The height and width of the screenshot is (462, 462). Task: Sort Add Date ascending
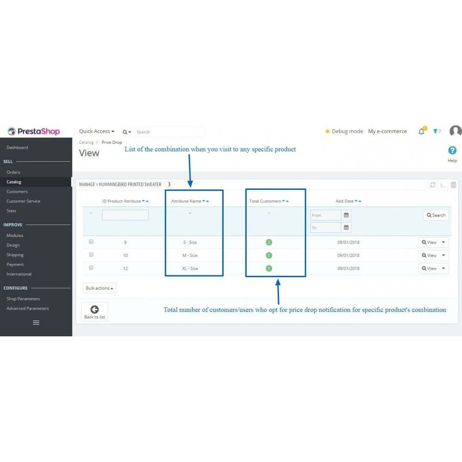pyautogui.click(x=360, y=201)
